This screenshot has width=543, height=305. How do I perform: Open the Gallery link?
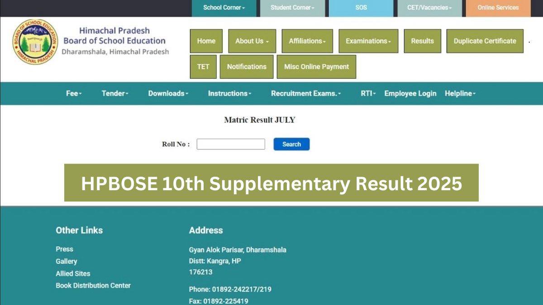coord(66,261)
